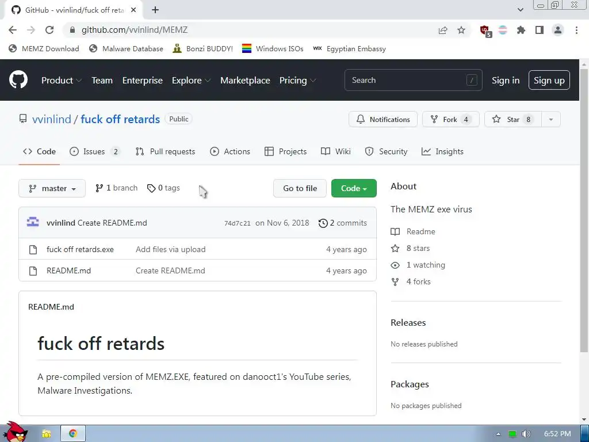The height and width of the screenshot is (442, 589).
Task: Select the Code tab
Action: [39, 151]
